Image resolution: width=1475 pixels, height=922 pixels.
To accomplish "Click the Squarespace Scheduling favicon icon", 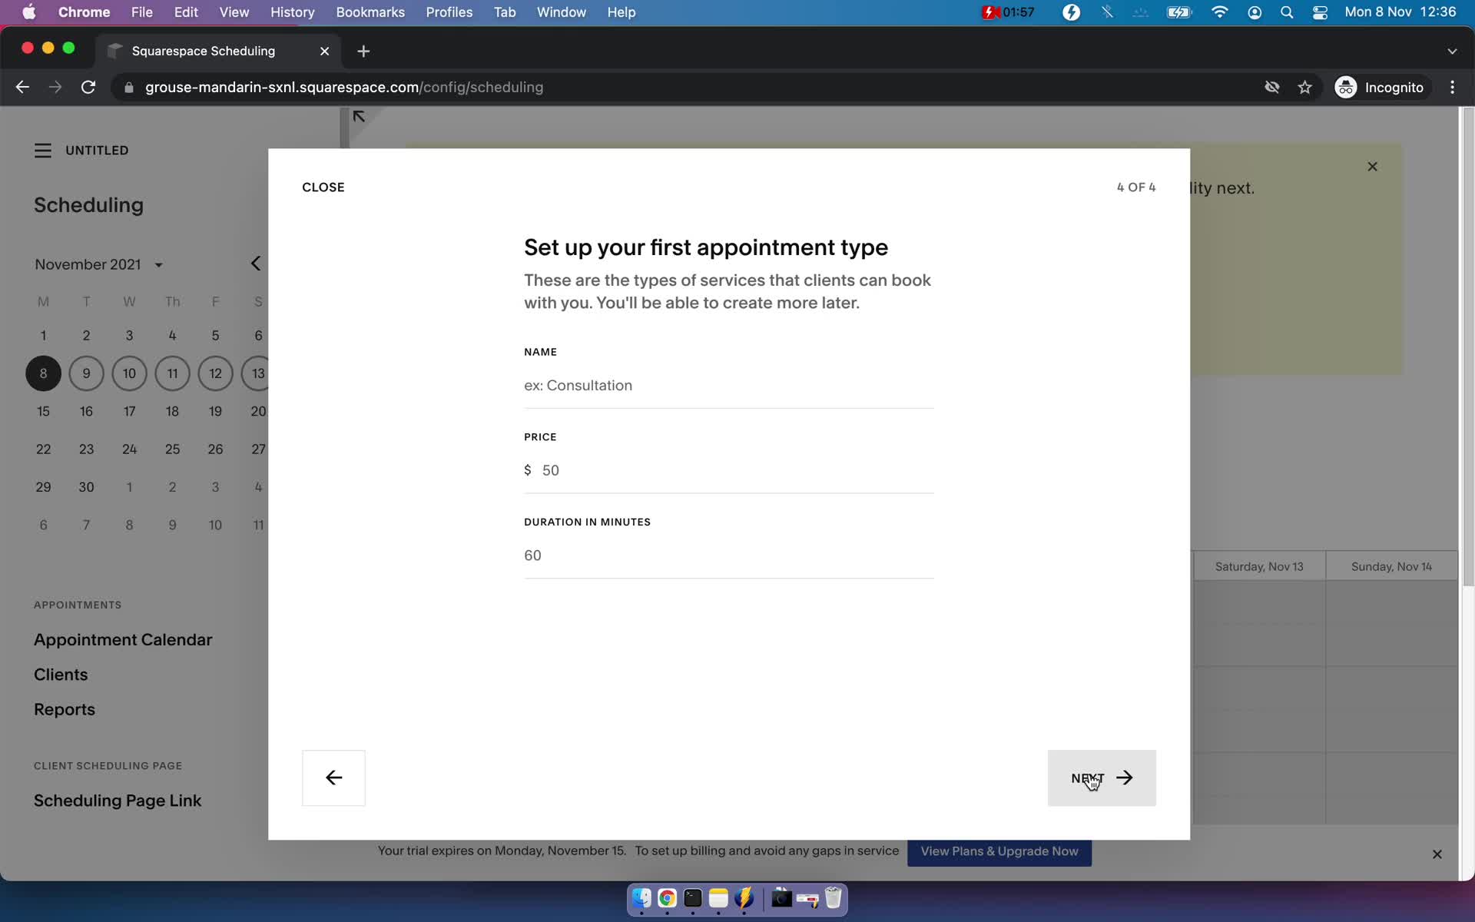I will (x=116, y=50).
